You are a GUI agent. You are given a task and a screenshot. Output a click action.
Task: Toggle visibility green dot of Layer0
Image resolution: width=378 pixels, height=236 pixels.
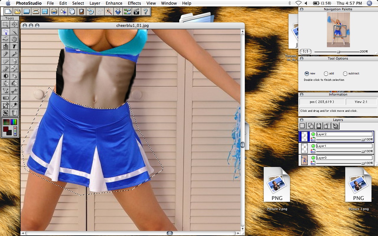(313, 158)
